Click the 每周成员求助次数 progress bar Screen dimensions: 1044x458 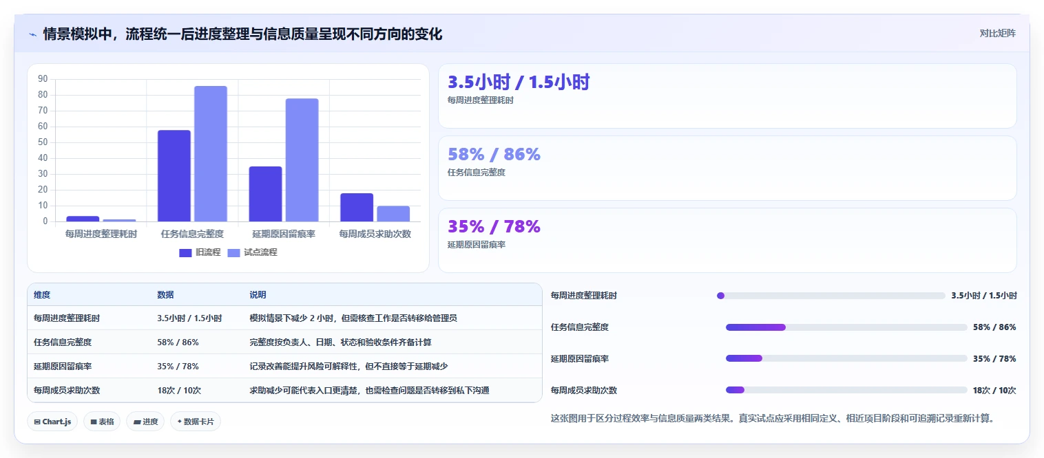click(846, 390)
